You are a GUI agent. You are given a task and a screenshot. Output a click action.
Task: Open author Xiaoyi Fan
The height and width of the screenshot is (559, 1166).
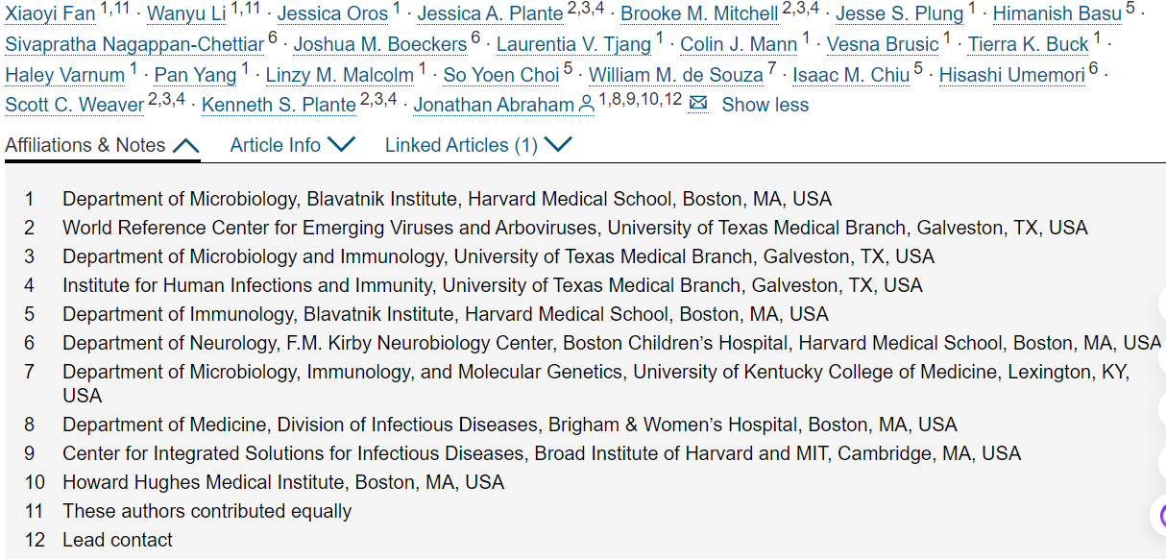pos(50,13)
